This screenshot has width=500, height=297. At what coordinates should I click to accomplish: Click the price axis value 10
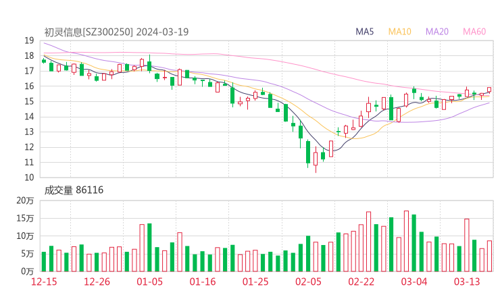29,178
